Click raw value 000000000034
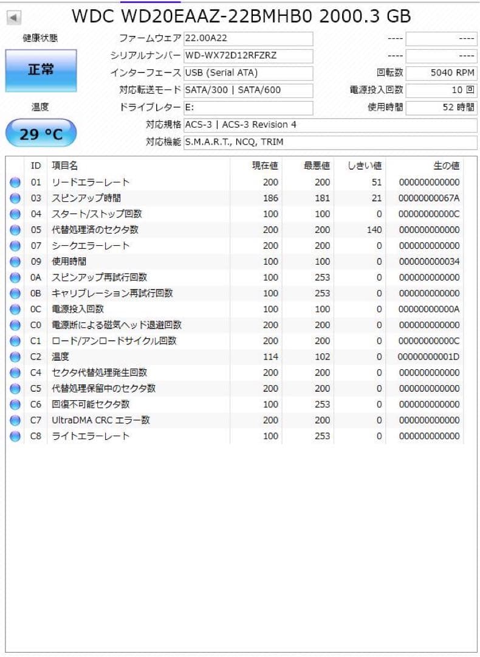480x657 pixels. (x=429, y=262)
